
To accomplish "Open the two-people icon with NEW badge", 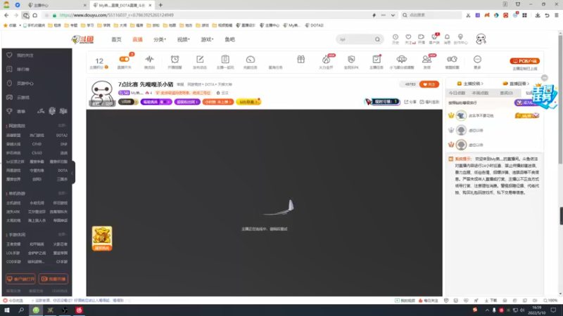I will 427,59.
